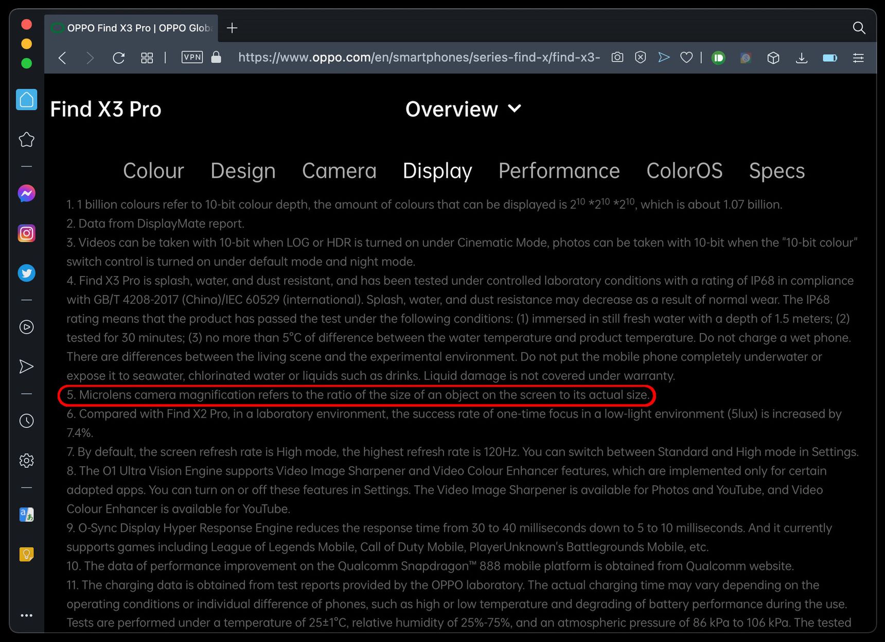Click footnote 2 'Data from DisplayMate report.'
885x642 pixels.
[x=155, y=224]
